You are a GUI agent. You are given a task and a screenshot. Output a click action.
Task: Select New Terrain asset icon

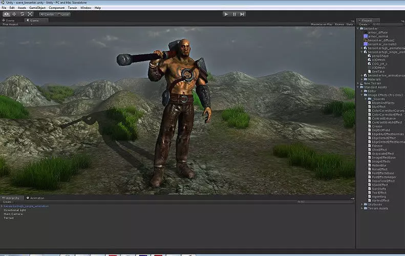pos(361,83)
